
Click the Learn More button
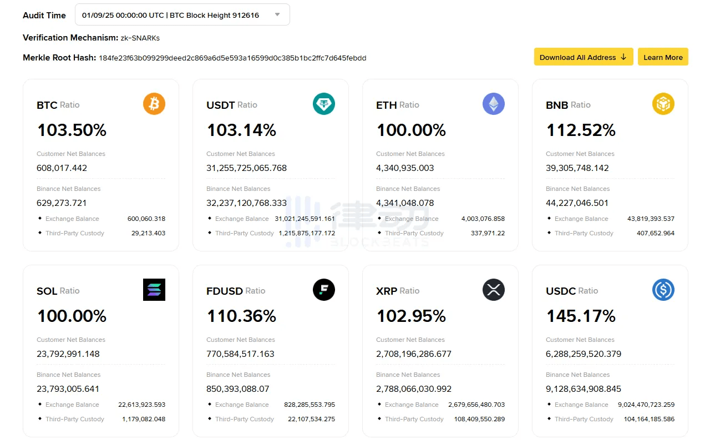(663, 57)
